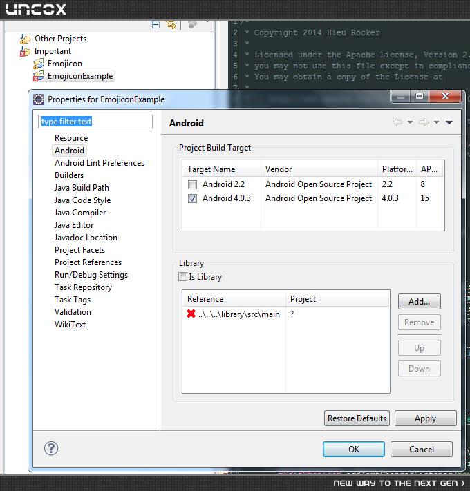Click the type filter text field

[95, 122]
